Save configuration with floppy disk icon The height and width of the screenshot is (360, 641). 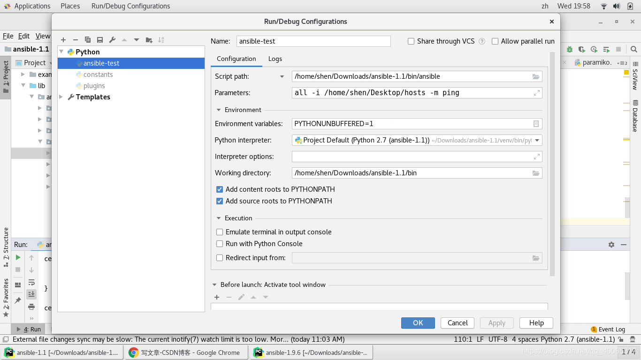[100, 40]
